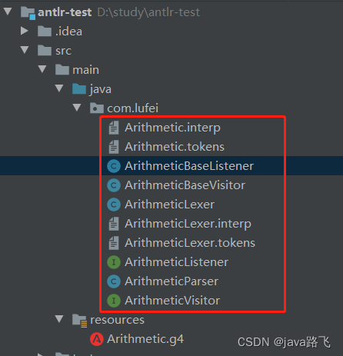Click the ArithmeticVisitor interface icon

point(114,301)
